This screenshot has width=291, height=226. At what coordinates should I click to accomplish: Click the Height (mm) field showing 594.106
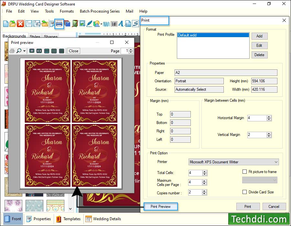click(264, 81)
